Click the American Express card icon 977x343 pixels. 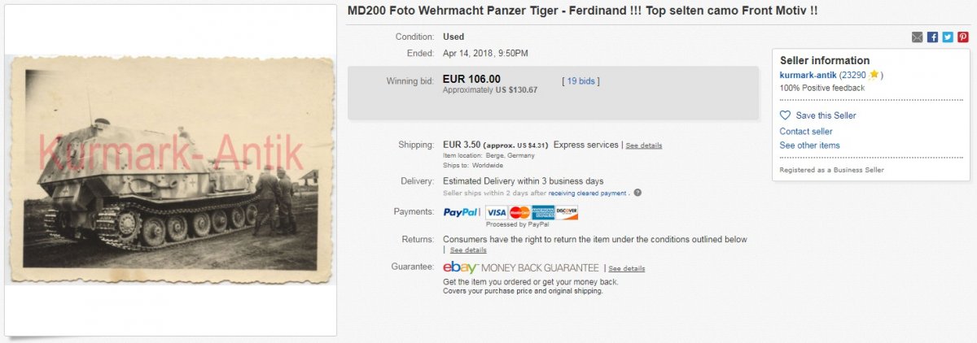click(x=543, y=213)
